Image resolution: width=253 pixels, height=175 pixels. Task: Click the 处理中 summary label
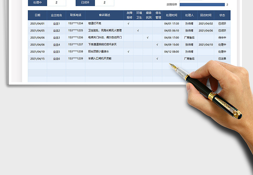pos(37,3)
